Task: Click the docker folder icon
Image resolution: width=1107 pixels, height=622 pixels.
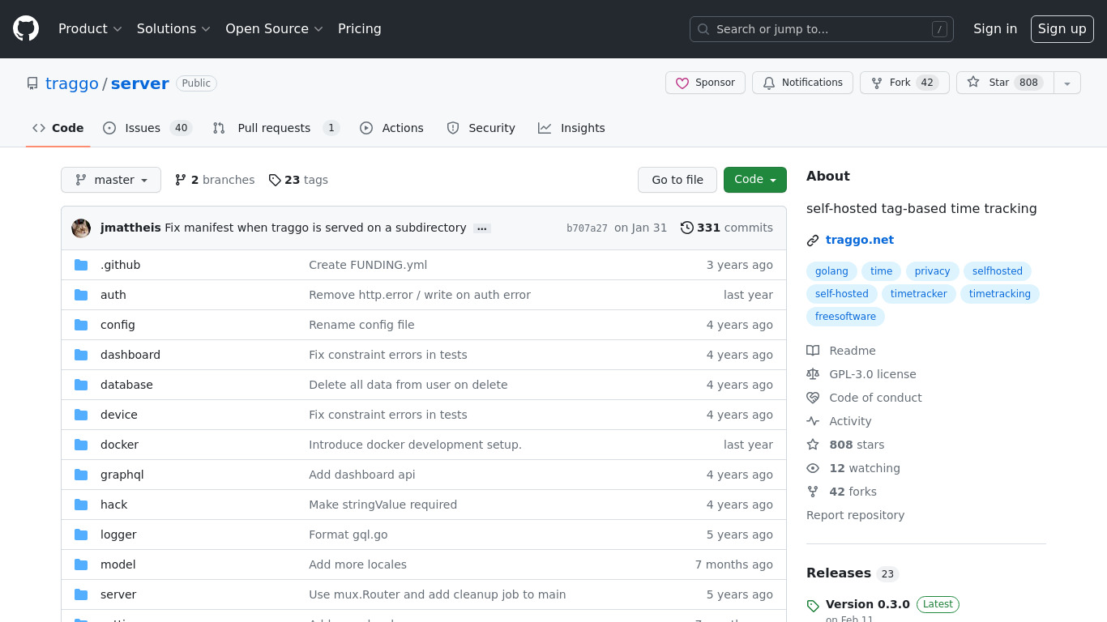Action: [81, 445]
